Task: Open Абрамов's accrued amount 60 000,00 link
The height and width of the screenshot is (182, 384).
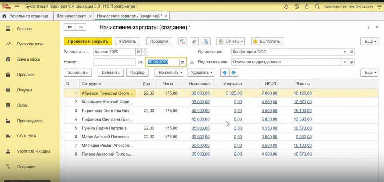Action: pos(200,93)
